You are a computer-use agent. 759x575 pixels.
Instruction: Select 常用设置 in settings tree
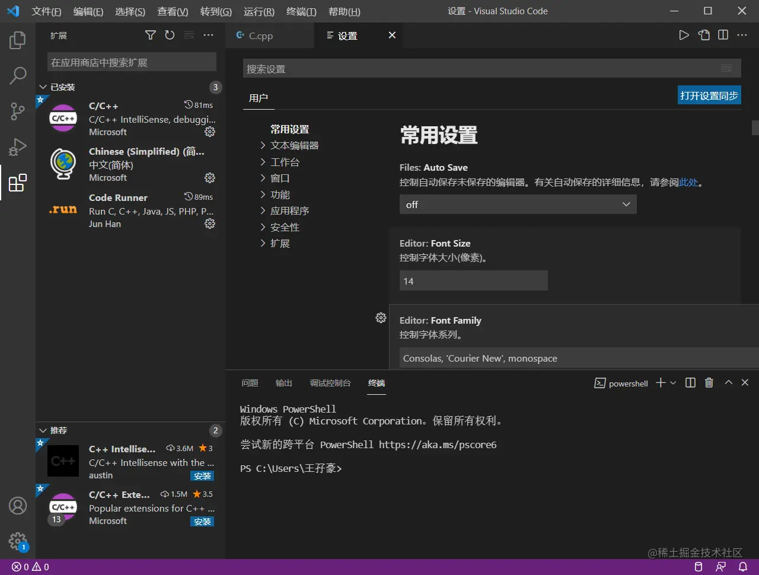click(x=289, y=129)
